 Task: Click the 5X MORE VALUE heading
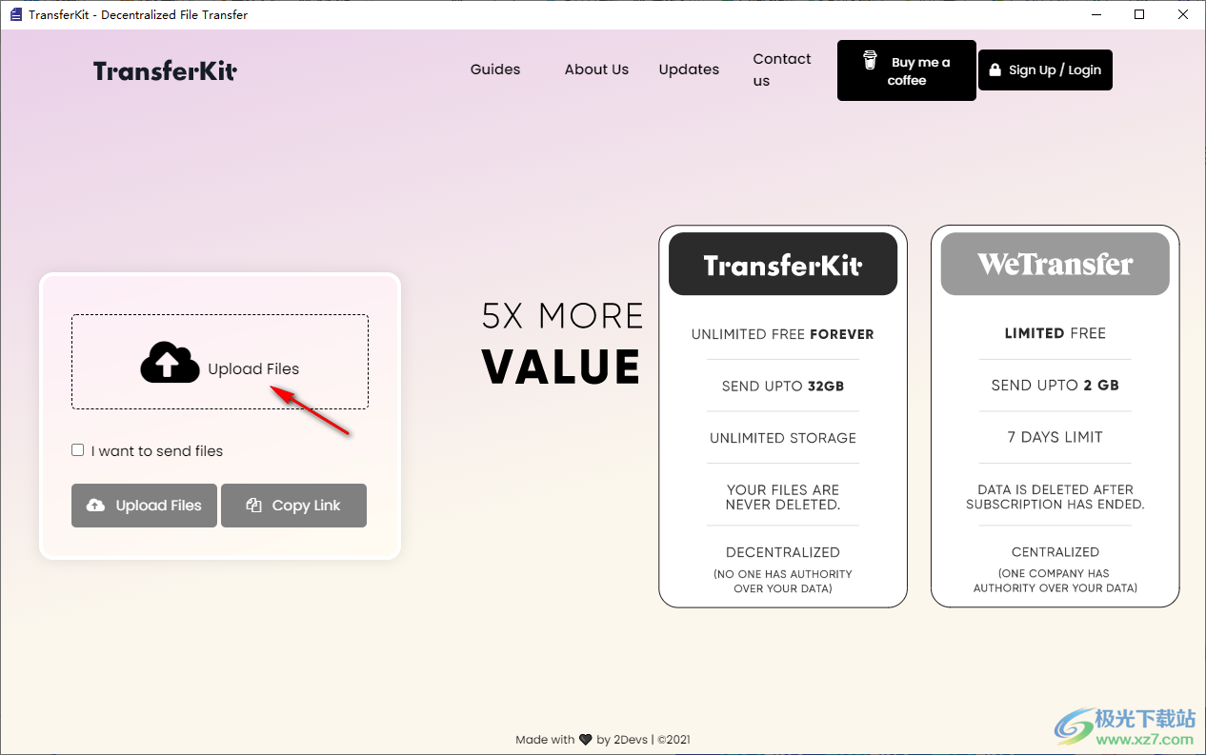(x=563, y=343)
